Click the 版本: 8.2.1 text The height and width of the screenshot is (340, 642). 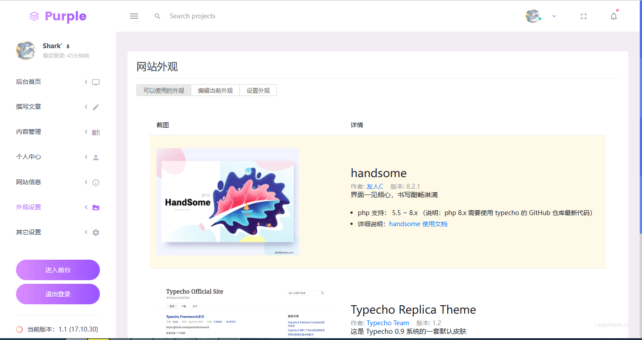[x=405, y=186]
